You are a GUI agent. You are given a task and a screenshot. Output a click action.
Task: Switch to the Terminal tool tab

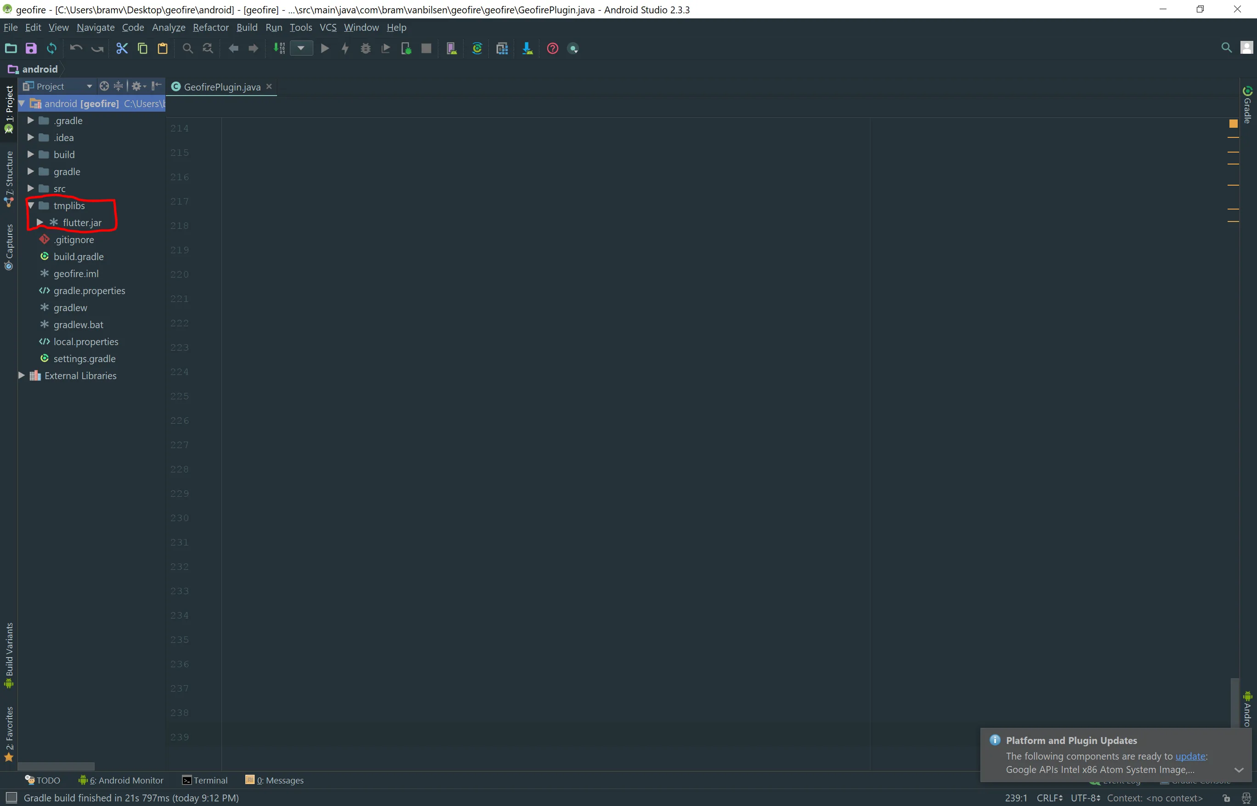pyautogui.click(x=204, y=780)
